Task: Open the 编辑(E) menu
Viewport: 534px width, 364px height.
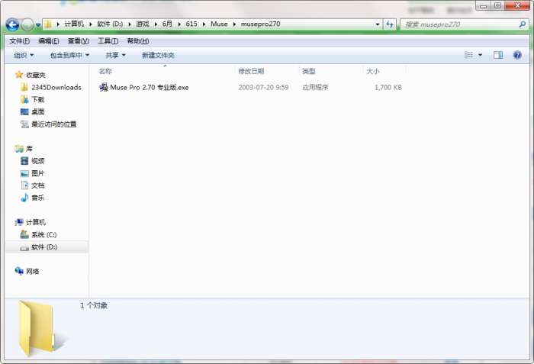Action: click(x=49, y=41)
